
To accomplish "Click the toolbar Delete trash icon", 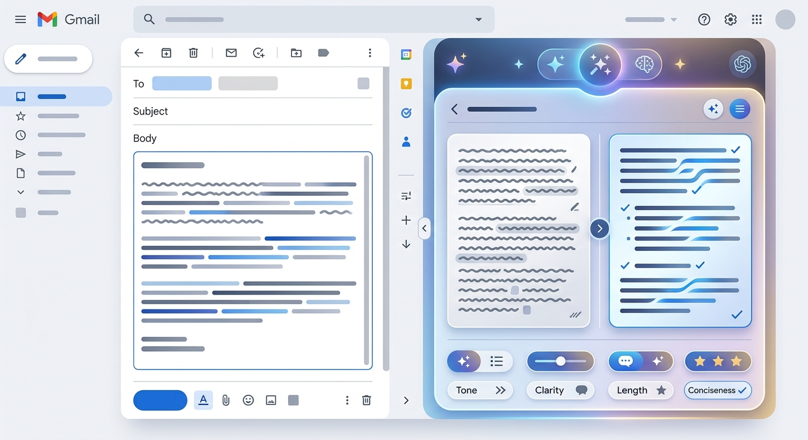I will (193, 53).
